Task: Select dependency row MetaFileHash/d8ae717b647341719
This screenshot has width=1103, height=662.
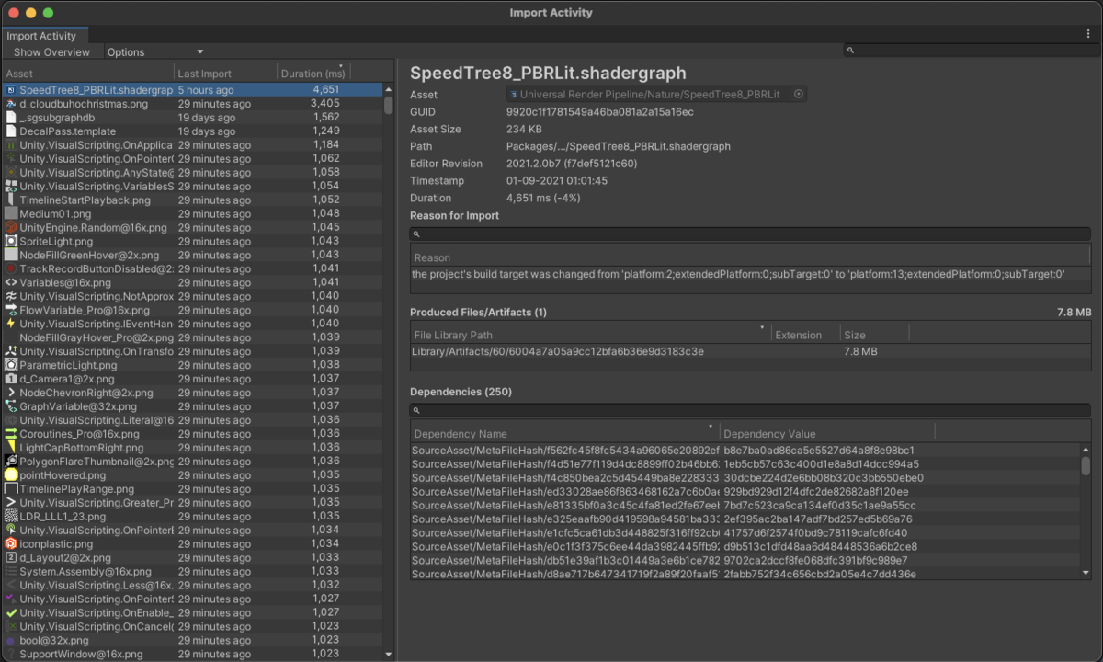Action: (x=745, y=575)
